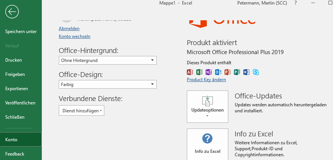Click the Info zu Excel button
The height and width of the screenshot is (160, 333).
click(208, 144)
